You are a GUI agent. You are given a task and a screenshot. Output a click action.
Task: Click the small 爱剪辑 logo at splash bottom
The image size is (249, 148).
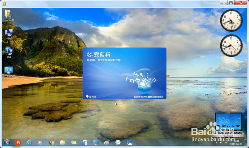point(91,97)
